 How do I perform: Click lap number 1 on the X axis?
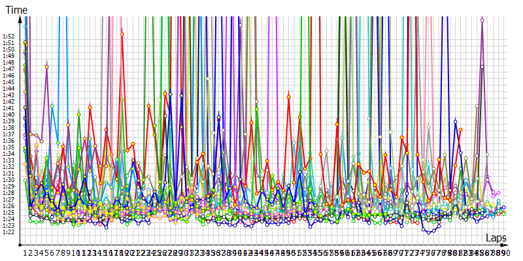pos(25,253)
